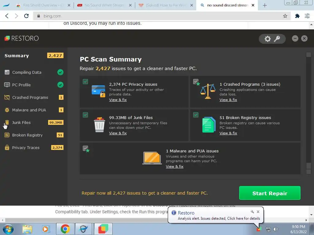Click the Broken Registry sidebar icon
Image resolution: width=314 pixels, height=235 pixels.
(7, 135)
